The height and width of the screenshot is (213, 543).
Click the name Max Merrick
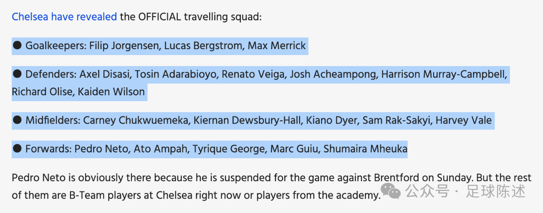point(277,46)
